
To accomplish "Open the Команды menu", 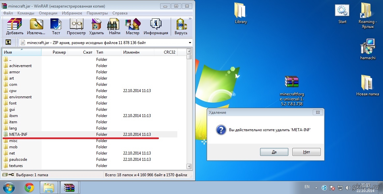I will pyautogui.click(x=26, y=13).
